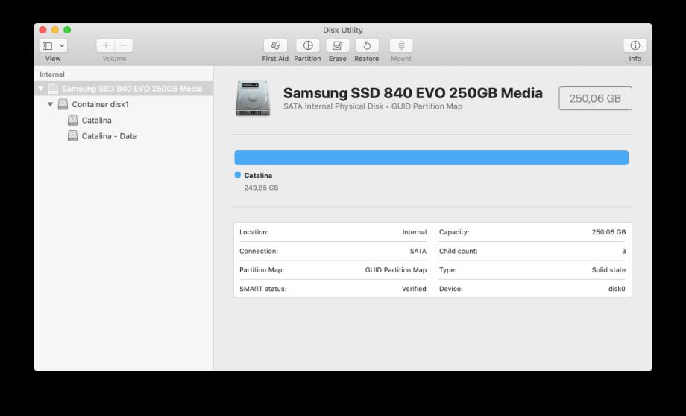Open the Info panel
This screenshot has width=686, height=416.
click(635, 45)
